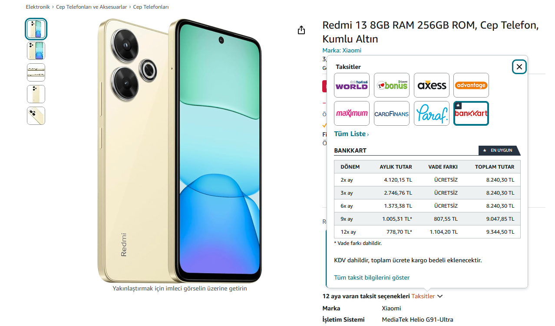
Task: Select the Paraf card icon
Action: click(432, 114)
